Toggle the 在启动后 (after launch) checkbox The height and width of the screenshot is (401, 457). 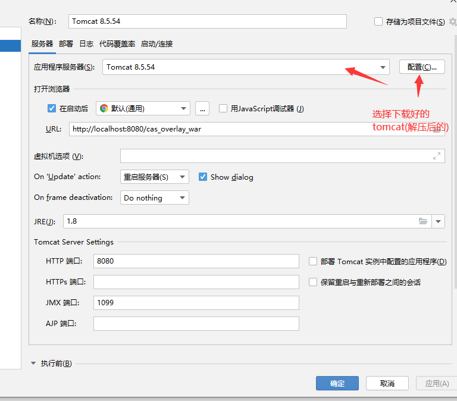(x=52, y=108)
